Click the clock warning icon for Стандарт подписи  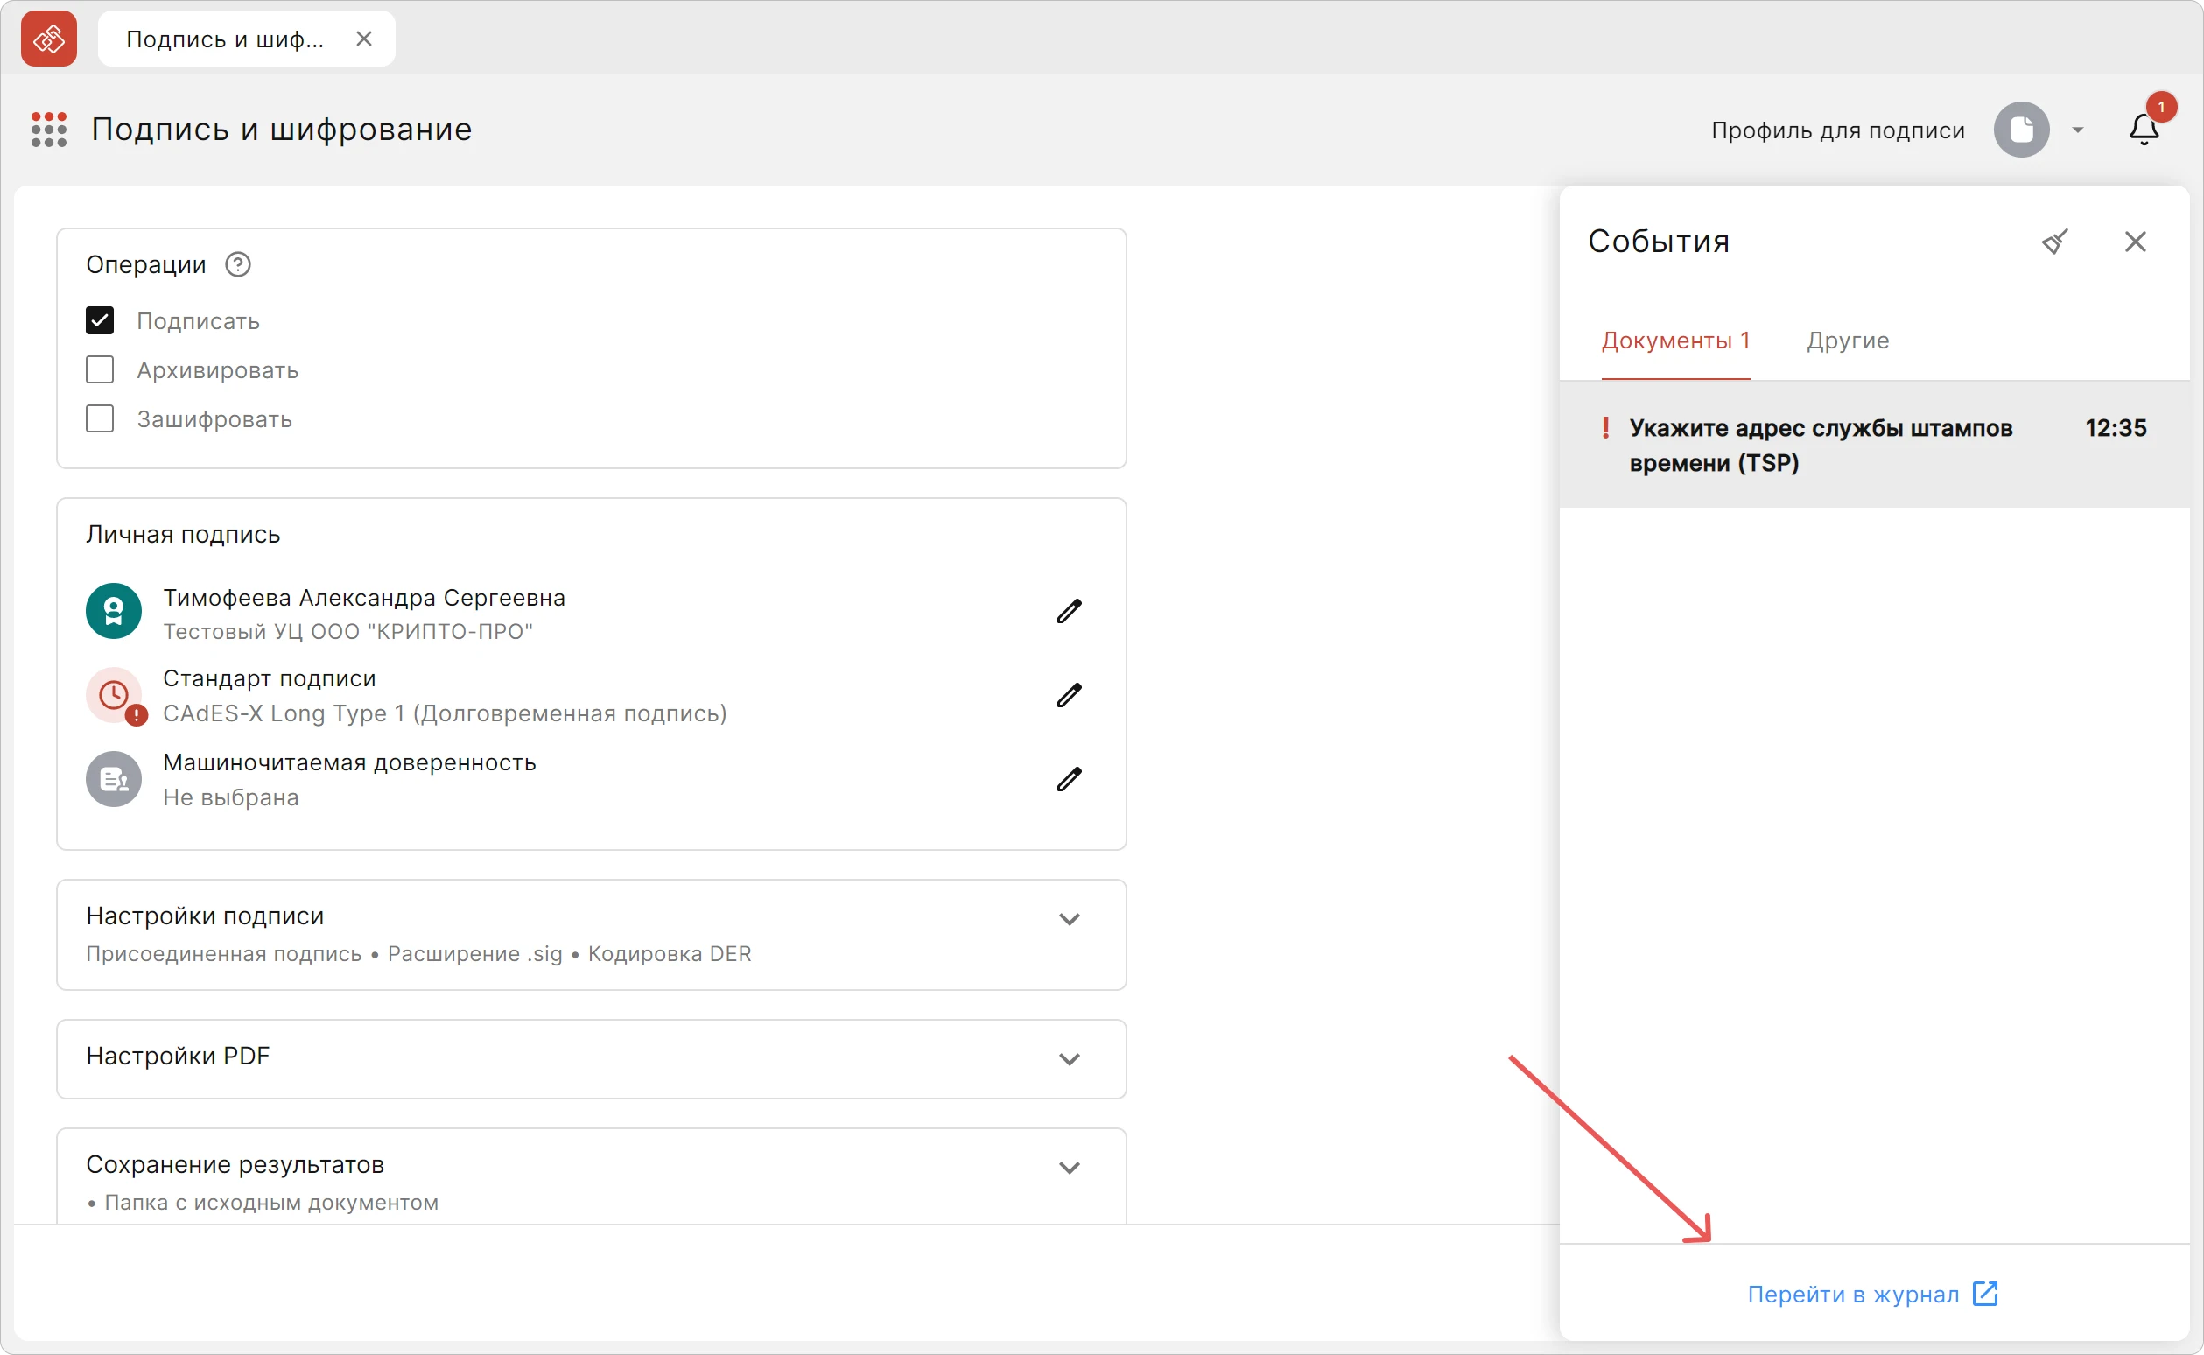[x=114, y=695]
